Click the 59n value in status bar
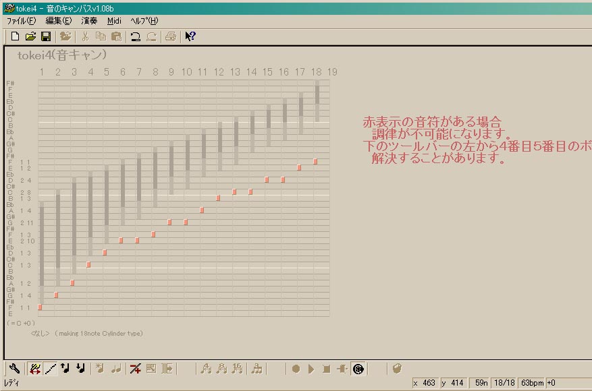 pos(480,383)
